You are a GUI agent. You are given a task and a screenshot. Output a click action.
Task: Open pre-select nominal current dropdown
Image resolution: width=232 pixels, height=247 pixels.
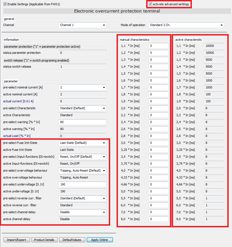pyautogui.click(x=83, y=87)
